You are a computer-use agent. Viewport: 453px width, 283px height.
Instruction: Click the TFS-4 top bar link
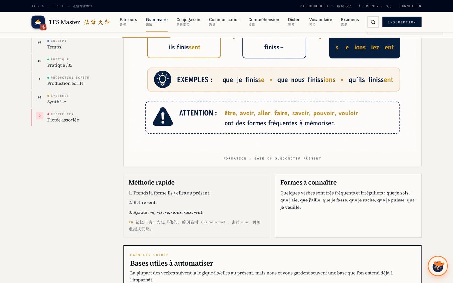(38, 6)
